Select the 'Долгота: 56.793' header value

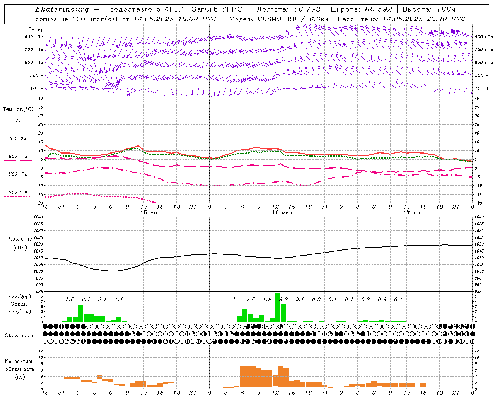pos(289,9)
